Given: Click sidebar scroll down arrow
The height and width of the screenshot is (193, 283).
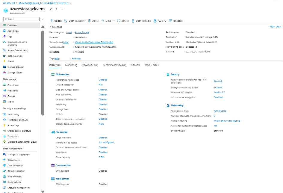Looking at the screenshot, I should tap(43, 192).
